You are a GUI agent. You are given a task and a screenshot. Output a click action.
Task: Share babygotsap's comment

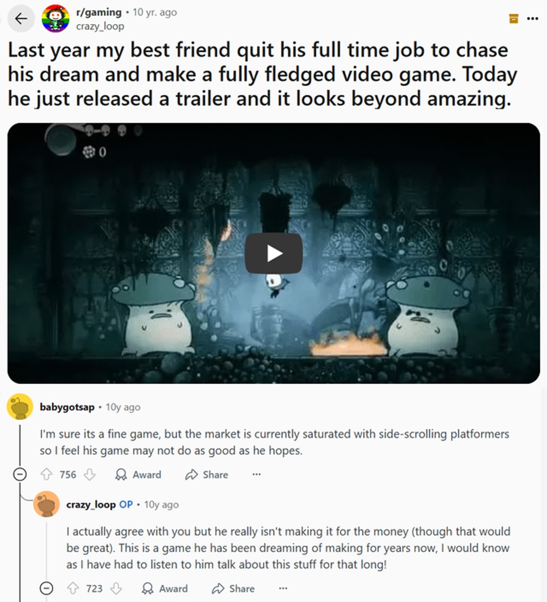207,475
